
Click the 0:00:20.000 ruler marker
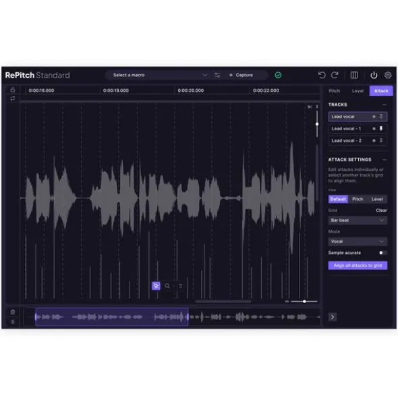(191, 90)
